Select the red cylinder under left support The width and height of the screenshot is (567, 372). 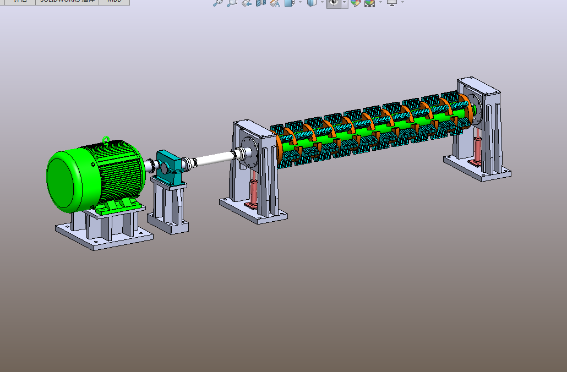pyautogui.click(x=253, y=193)
